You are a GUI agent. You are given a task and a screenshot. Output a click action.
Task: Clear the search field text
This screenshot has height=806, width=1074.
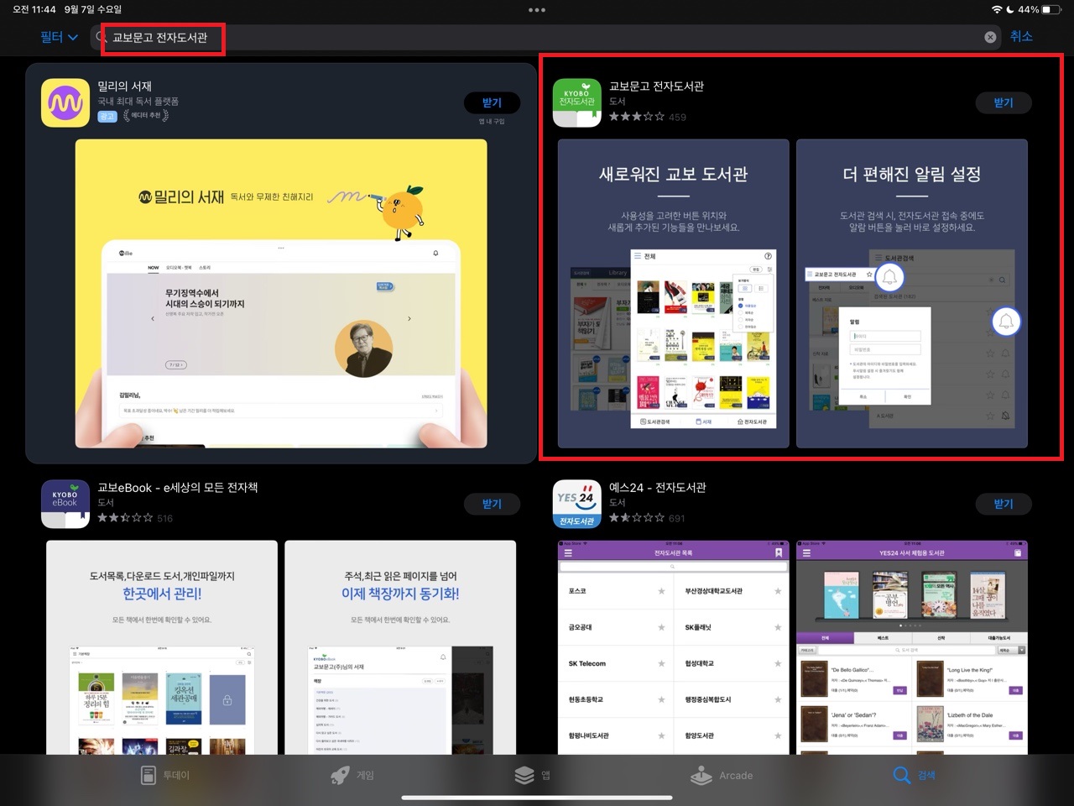990,37
